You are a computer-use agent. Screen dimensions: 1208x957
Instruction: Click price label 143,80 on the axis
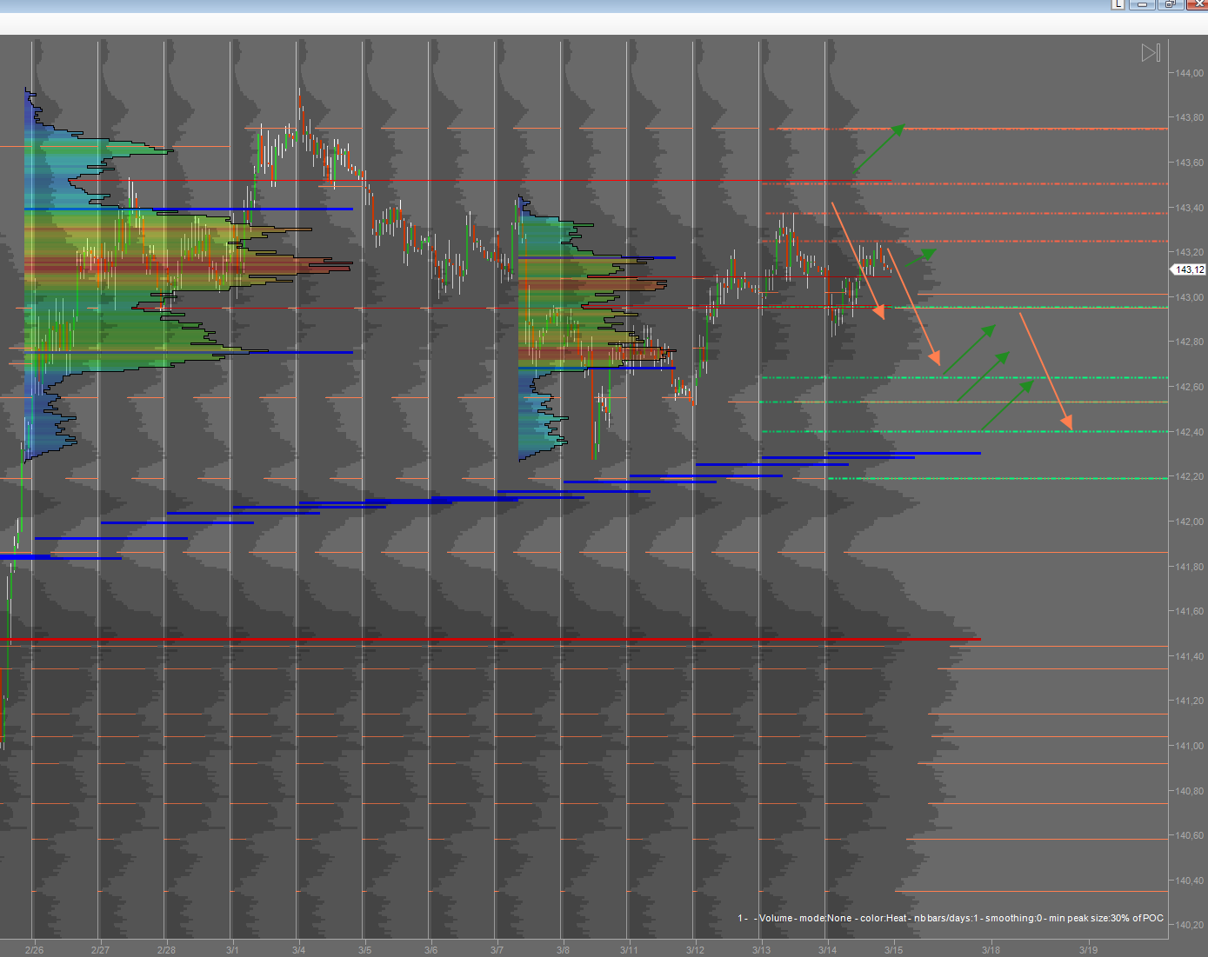click(x=1190, y=117)
